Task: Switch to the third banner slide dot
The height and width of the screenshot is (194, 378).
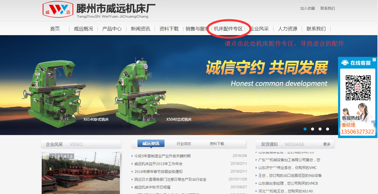Action: tap(320, 129)
